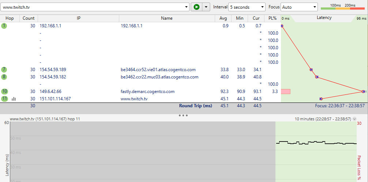
Task: Click the green 100ms latency legend segment
Action: (x=328, y=9)
